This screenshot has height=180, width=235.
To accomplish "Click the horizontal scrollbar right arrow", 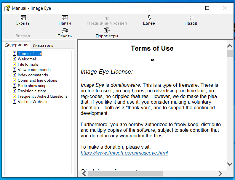I will tap(220, 173).
